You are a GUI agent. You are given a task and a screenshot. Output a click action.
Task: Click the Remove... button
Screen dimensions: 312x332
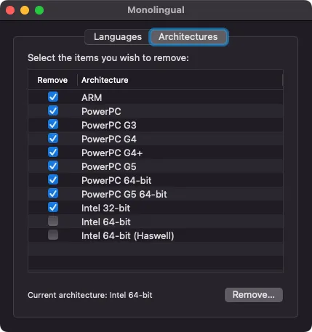pos(254,295)
